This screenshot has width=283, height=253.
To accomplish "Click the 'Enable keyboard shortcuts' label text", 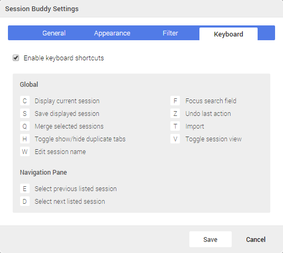I will coord(63,58).
